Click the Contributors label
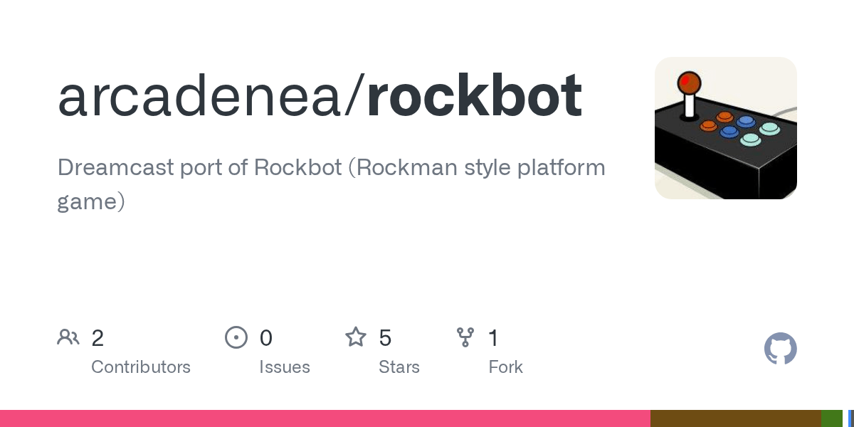Image resolution: width=854 pixels, height=427 pixels. [x=141, y=367]
